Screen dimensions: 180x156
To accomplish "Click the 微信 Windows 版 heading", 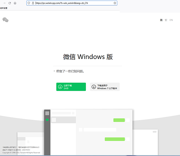I will pyautogui.click(x=88, y=57).
